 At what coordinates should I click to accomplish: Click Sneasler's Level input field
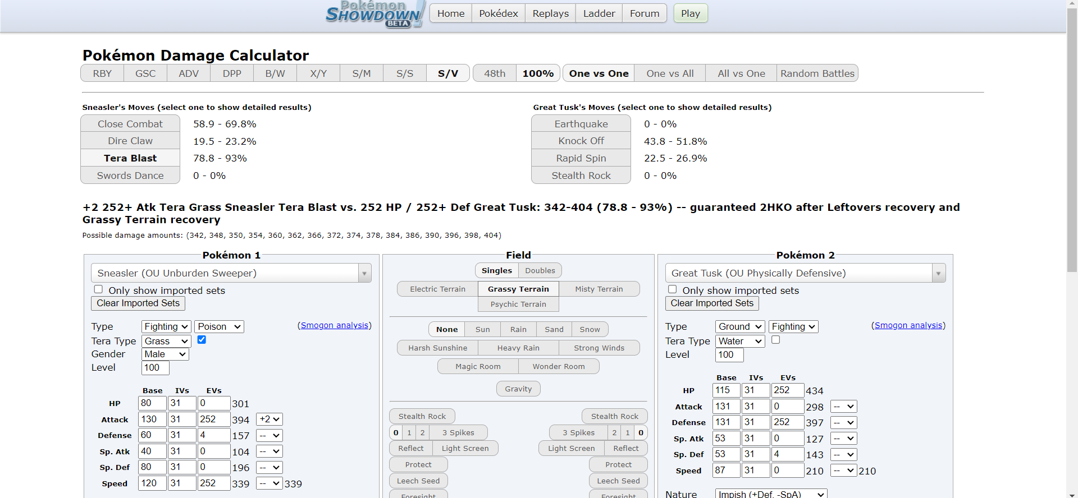coord(156,368)
